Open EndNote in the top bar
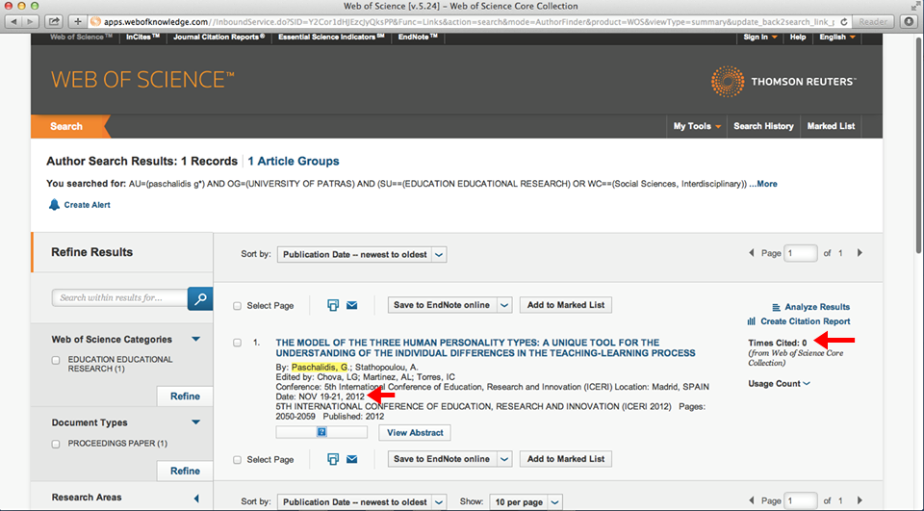Screen dimensions: 924x511 418,38
